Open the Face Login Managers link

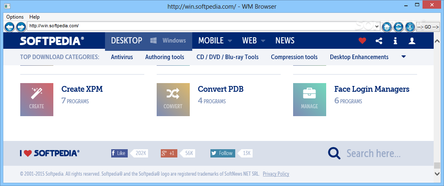point(372,89)
